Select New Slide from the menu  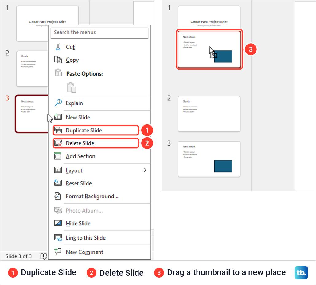100,117
